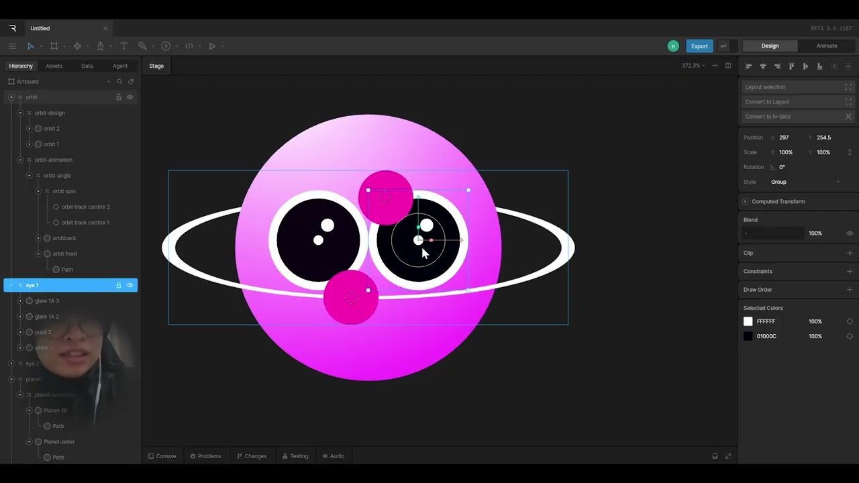Image resolution: width=859 pixels, height=483 pixels.
Task: Search the hierarchy with magnifier icon
Action: click(119, 82)
